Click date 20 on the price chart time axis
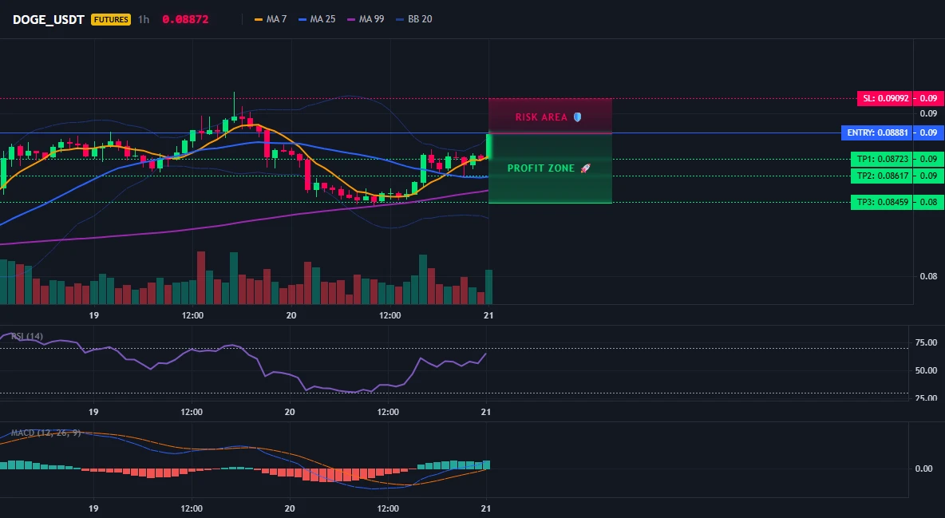 coord(291,315)
